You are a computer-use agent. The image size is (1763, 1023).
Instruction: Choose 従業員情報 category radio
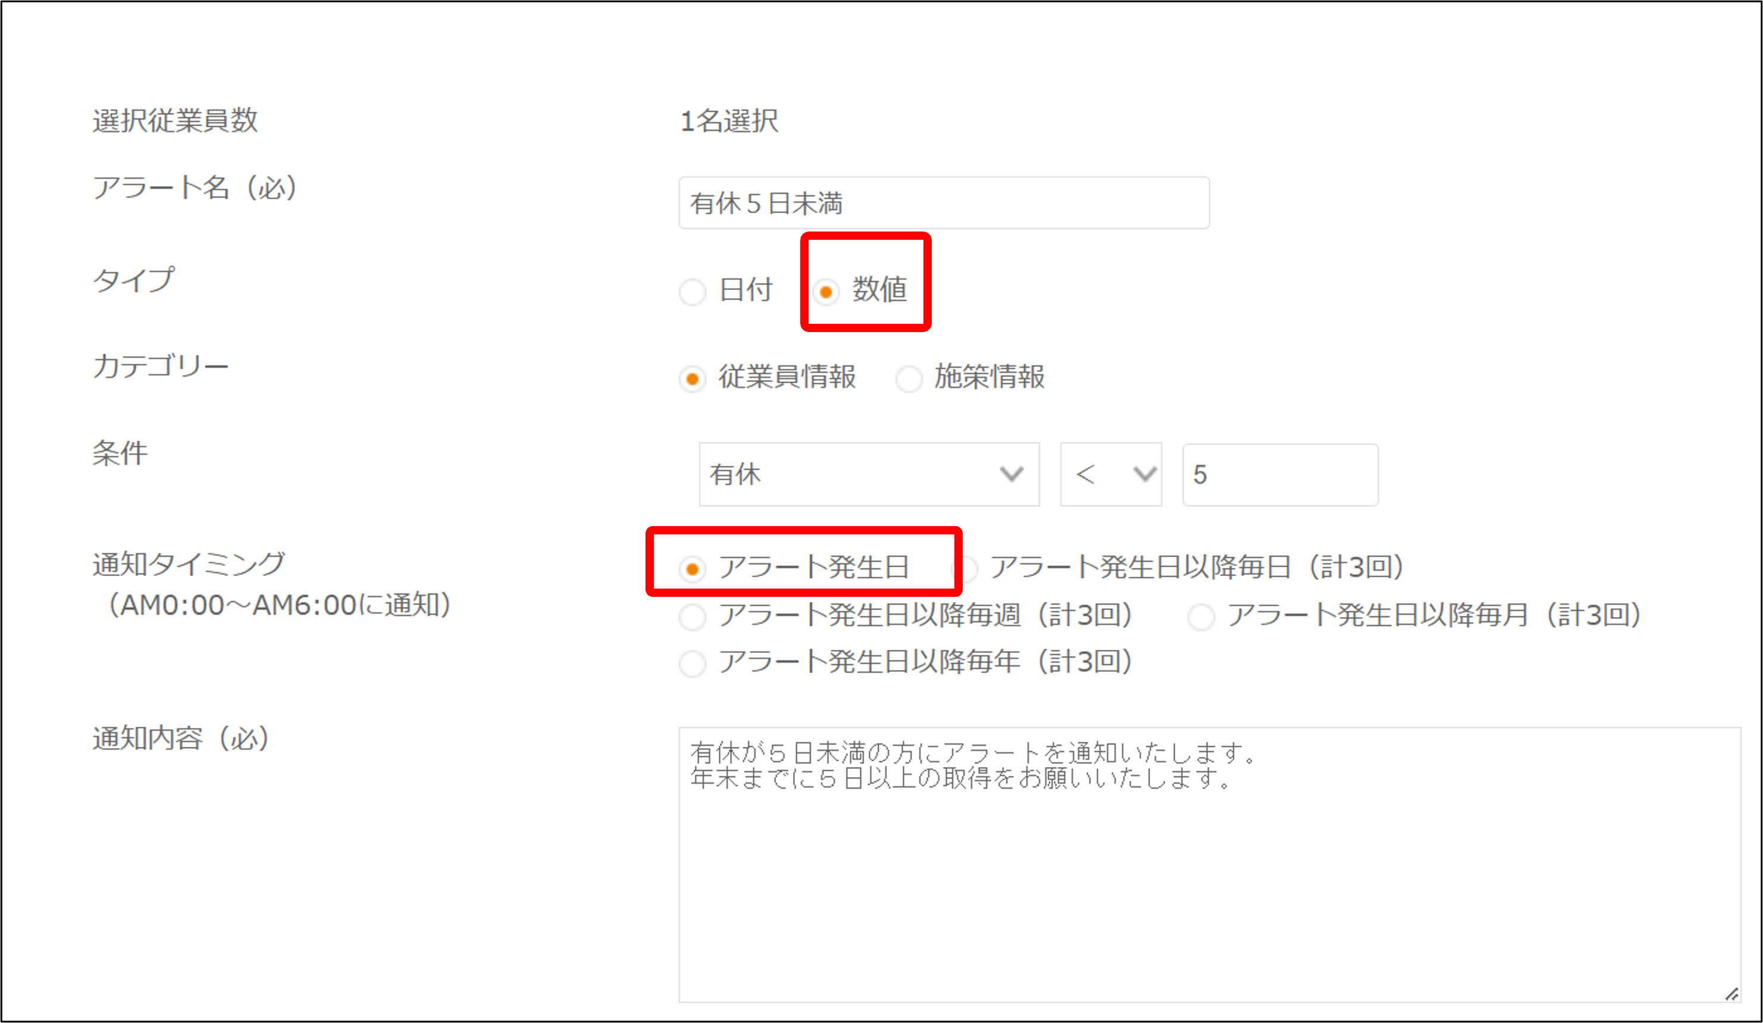click(x=693, y=378)
